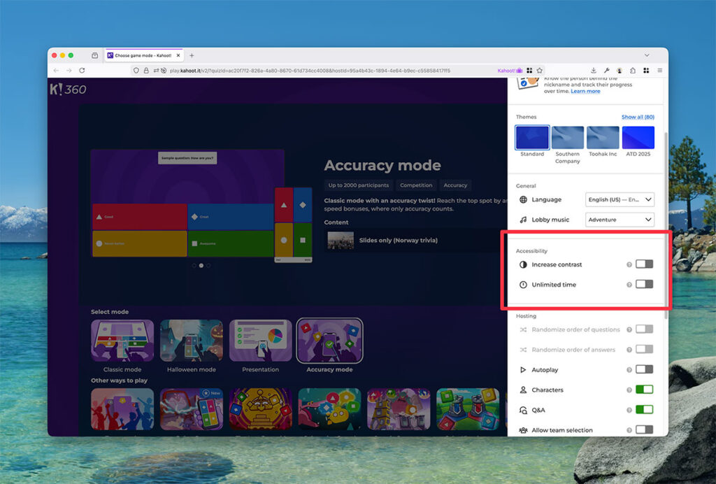Open the browser tab list chevron
716x484 pixels.
point(646,55)
